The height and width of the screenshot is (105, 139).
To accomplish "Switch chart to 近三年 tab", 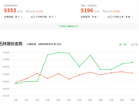I will point(134,44).
